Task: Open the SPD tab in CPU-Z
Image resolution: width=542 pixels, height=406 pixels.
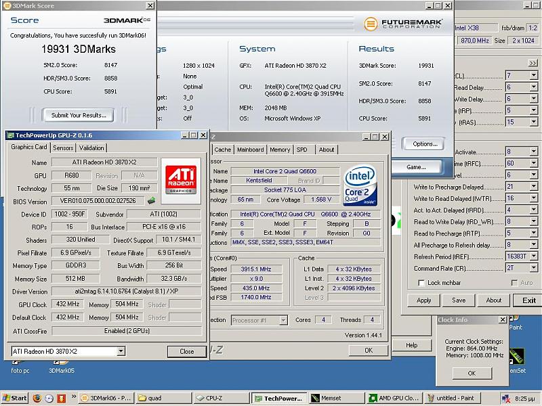Action: (301, 150)
